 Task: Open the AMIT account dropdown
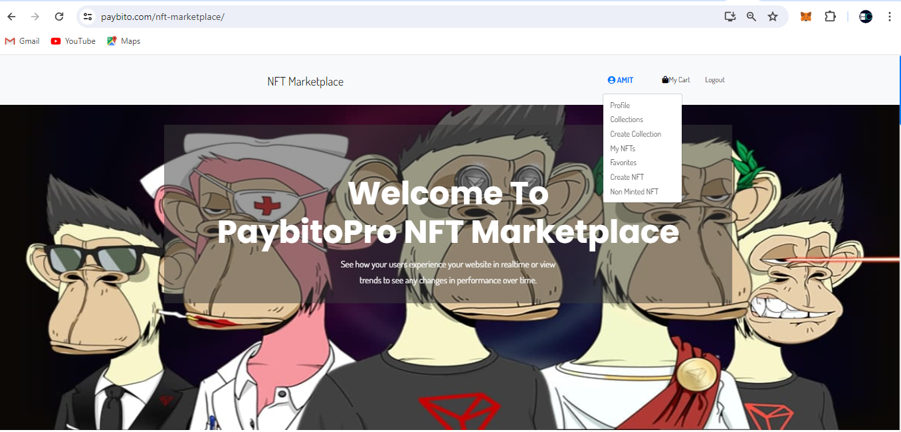pyautogui.click(x=621, y=80)
